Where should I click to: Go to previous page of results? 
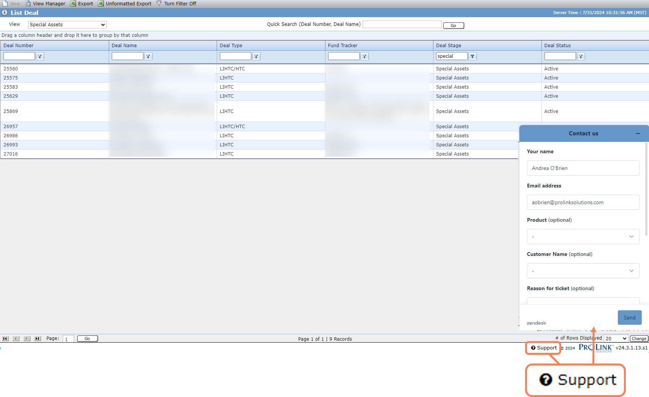click(16, 338)
